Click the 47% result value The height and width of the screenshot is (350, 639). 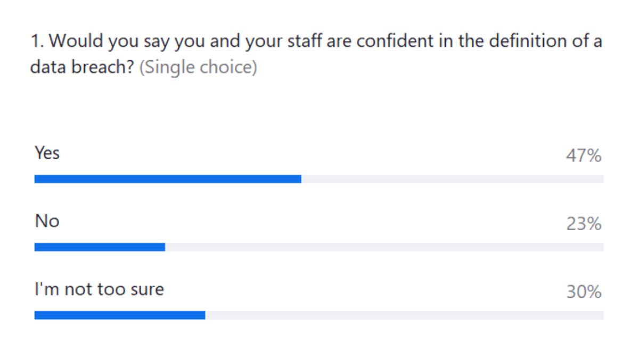pyautogui.click(x=584, y=156)
